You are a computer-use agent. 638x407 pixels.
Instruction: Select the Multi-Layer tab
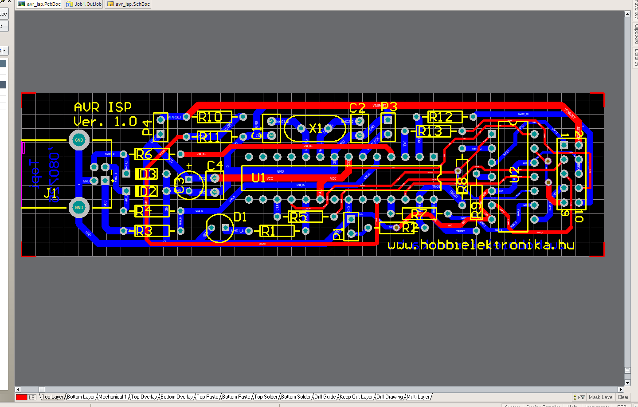(x=418, y=397)
